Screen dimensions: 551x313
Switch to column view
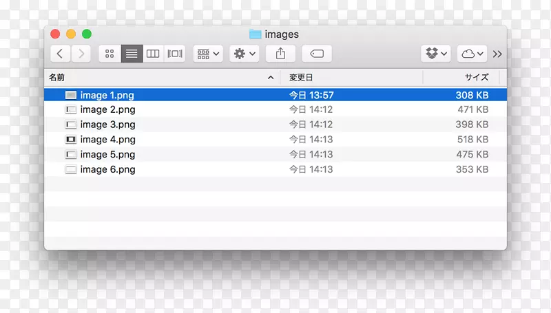click(153, 54)
